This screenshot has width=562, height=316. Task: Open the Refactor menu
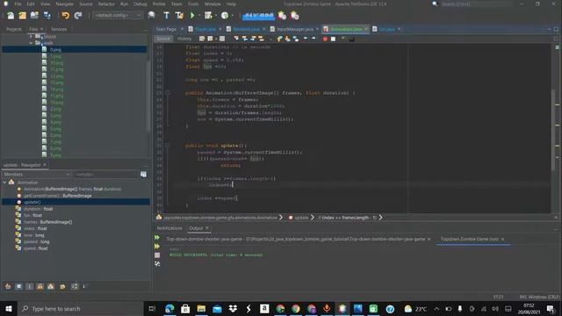tap(106, 4)
